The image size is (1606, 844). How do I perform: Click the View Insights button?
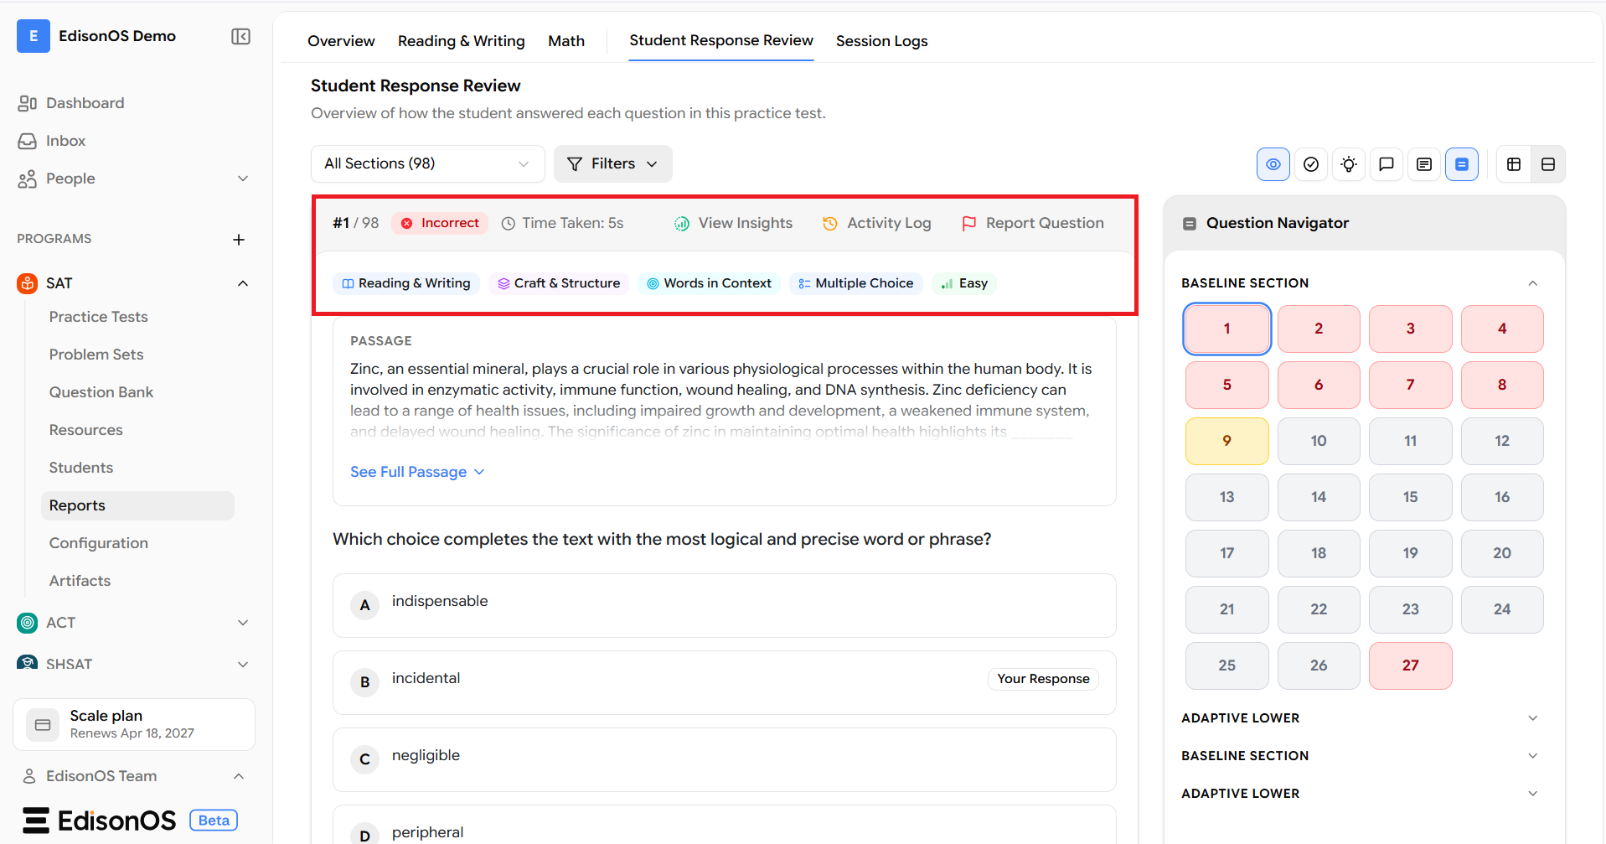click(733, 223)
